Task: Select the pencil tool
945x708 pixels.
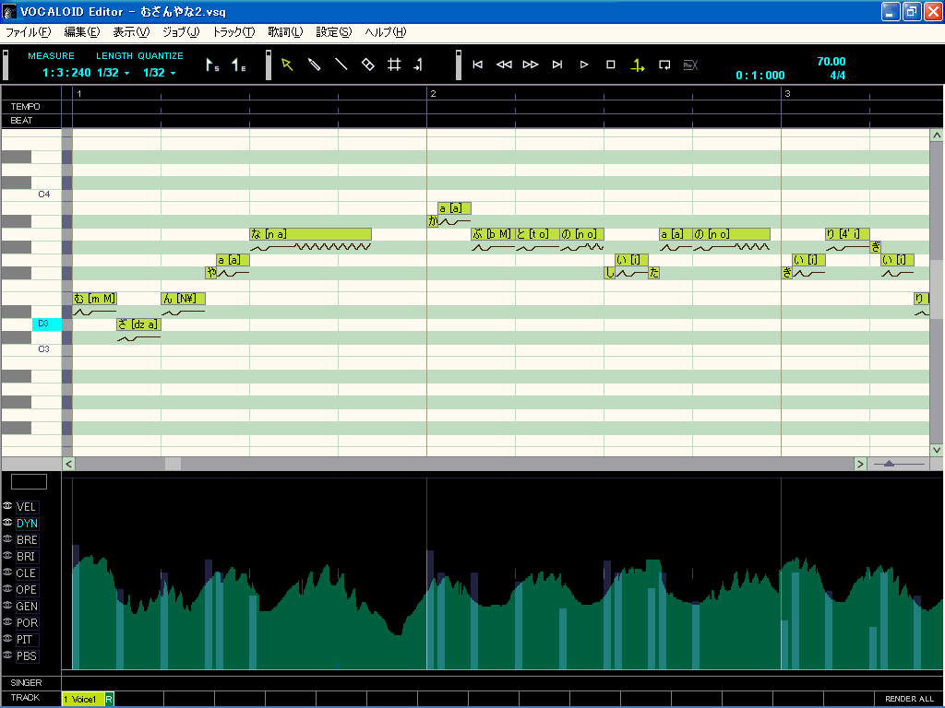Action: click(314, 65)
